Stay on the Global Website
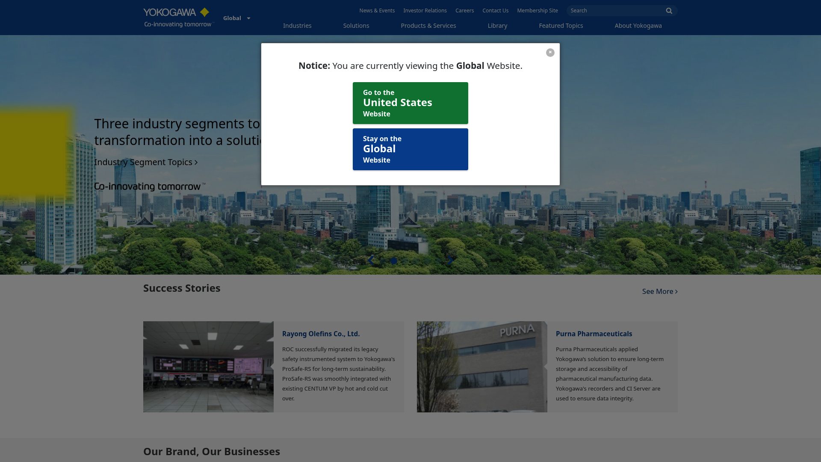Image resolution: width=821 pixels, height=462 pixels. coord(410,149)
